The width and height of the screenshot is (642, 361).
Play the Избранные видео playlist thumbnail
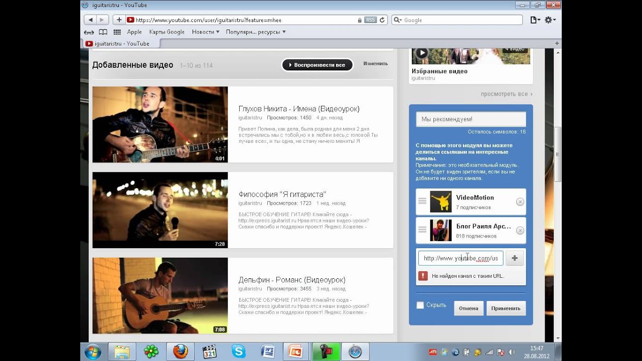(x=471, y=56)
